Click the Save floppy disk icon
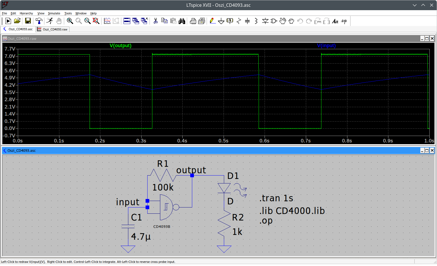The height and width of the screenshot is (266, 437). 28,21
